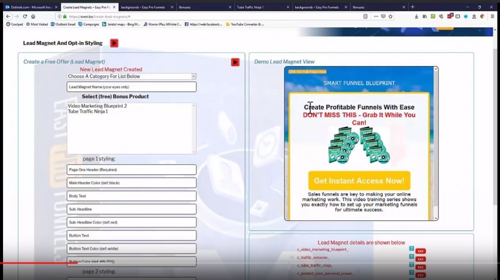This screenshot has height=280, width=500.
Task: Select Tube Traffic Ninja 1 bonus product
Action: 87,111
